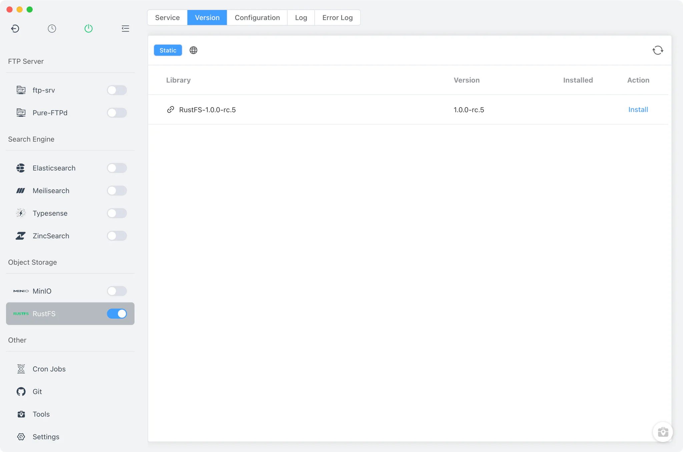683x452 pixels.
Task: Click the Library column header
Action: click(x=178, y=80)
